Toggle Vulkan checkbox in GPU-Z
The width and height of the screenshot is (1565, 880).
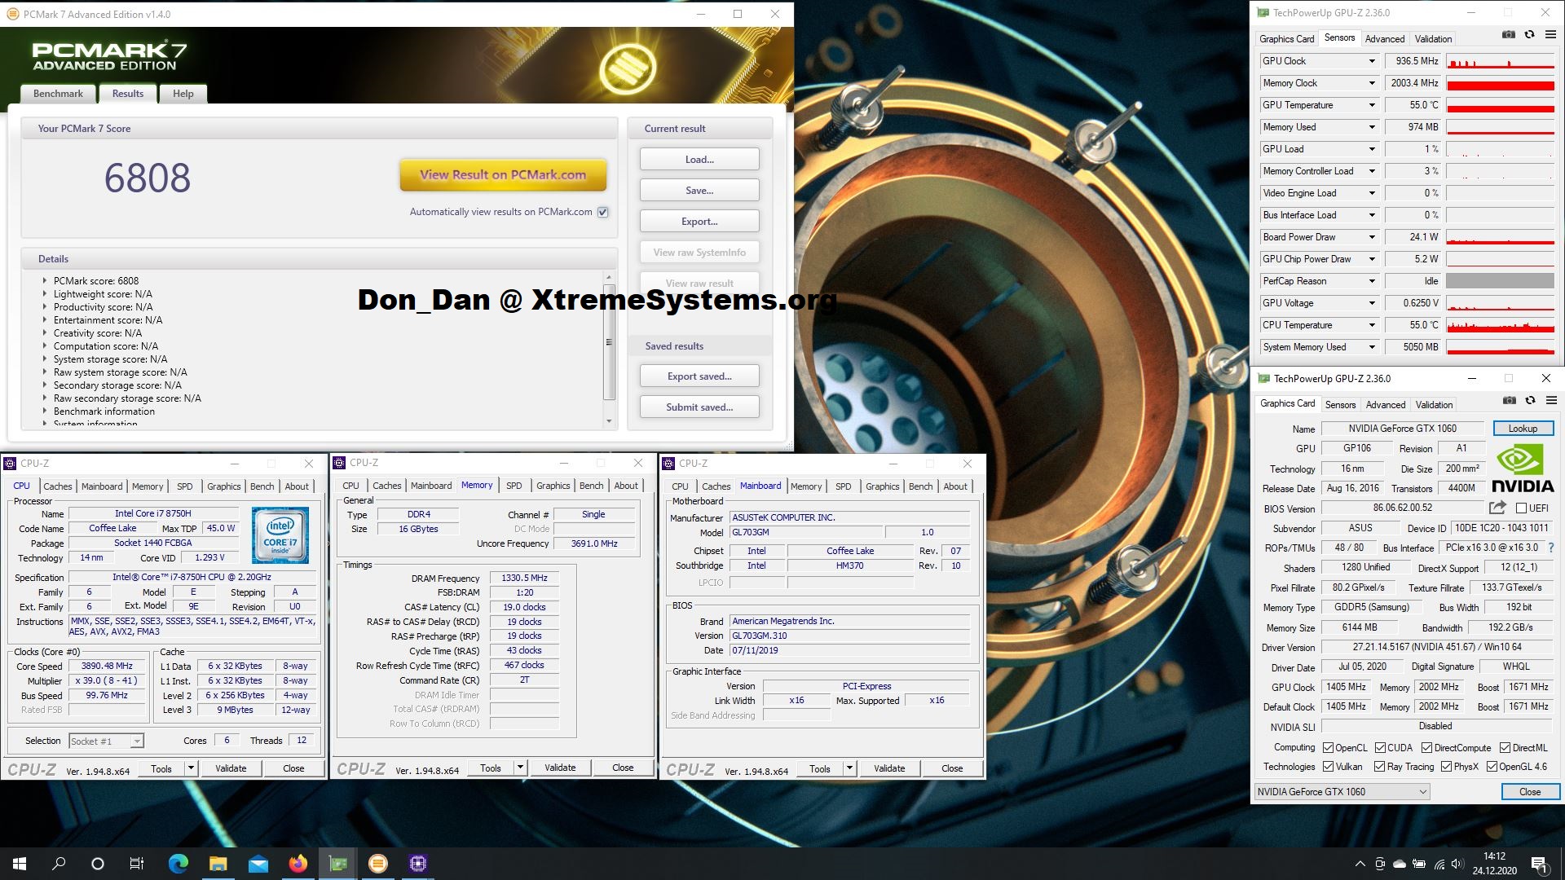tap(1329, 767)
